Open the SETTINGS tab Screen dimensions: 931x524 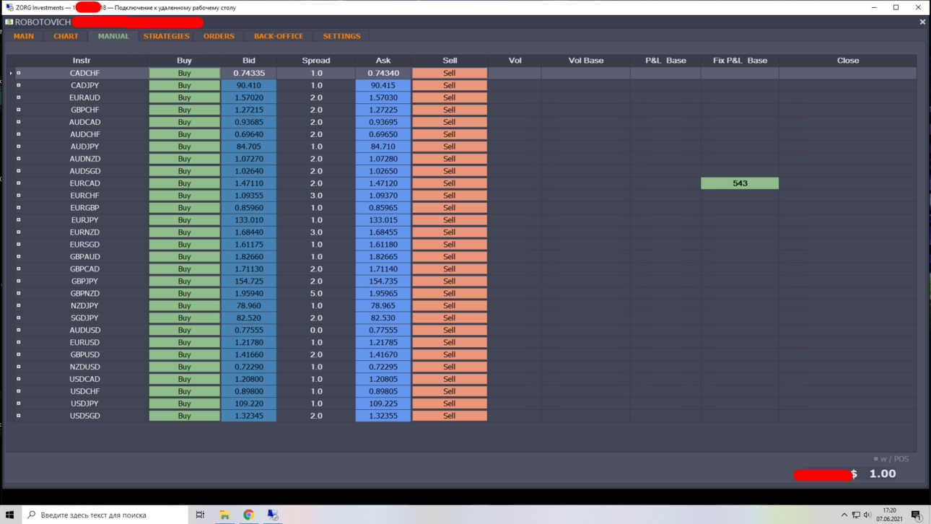point(341,36)
